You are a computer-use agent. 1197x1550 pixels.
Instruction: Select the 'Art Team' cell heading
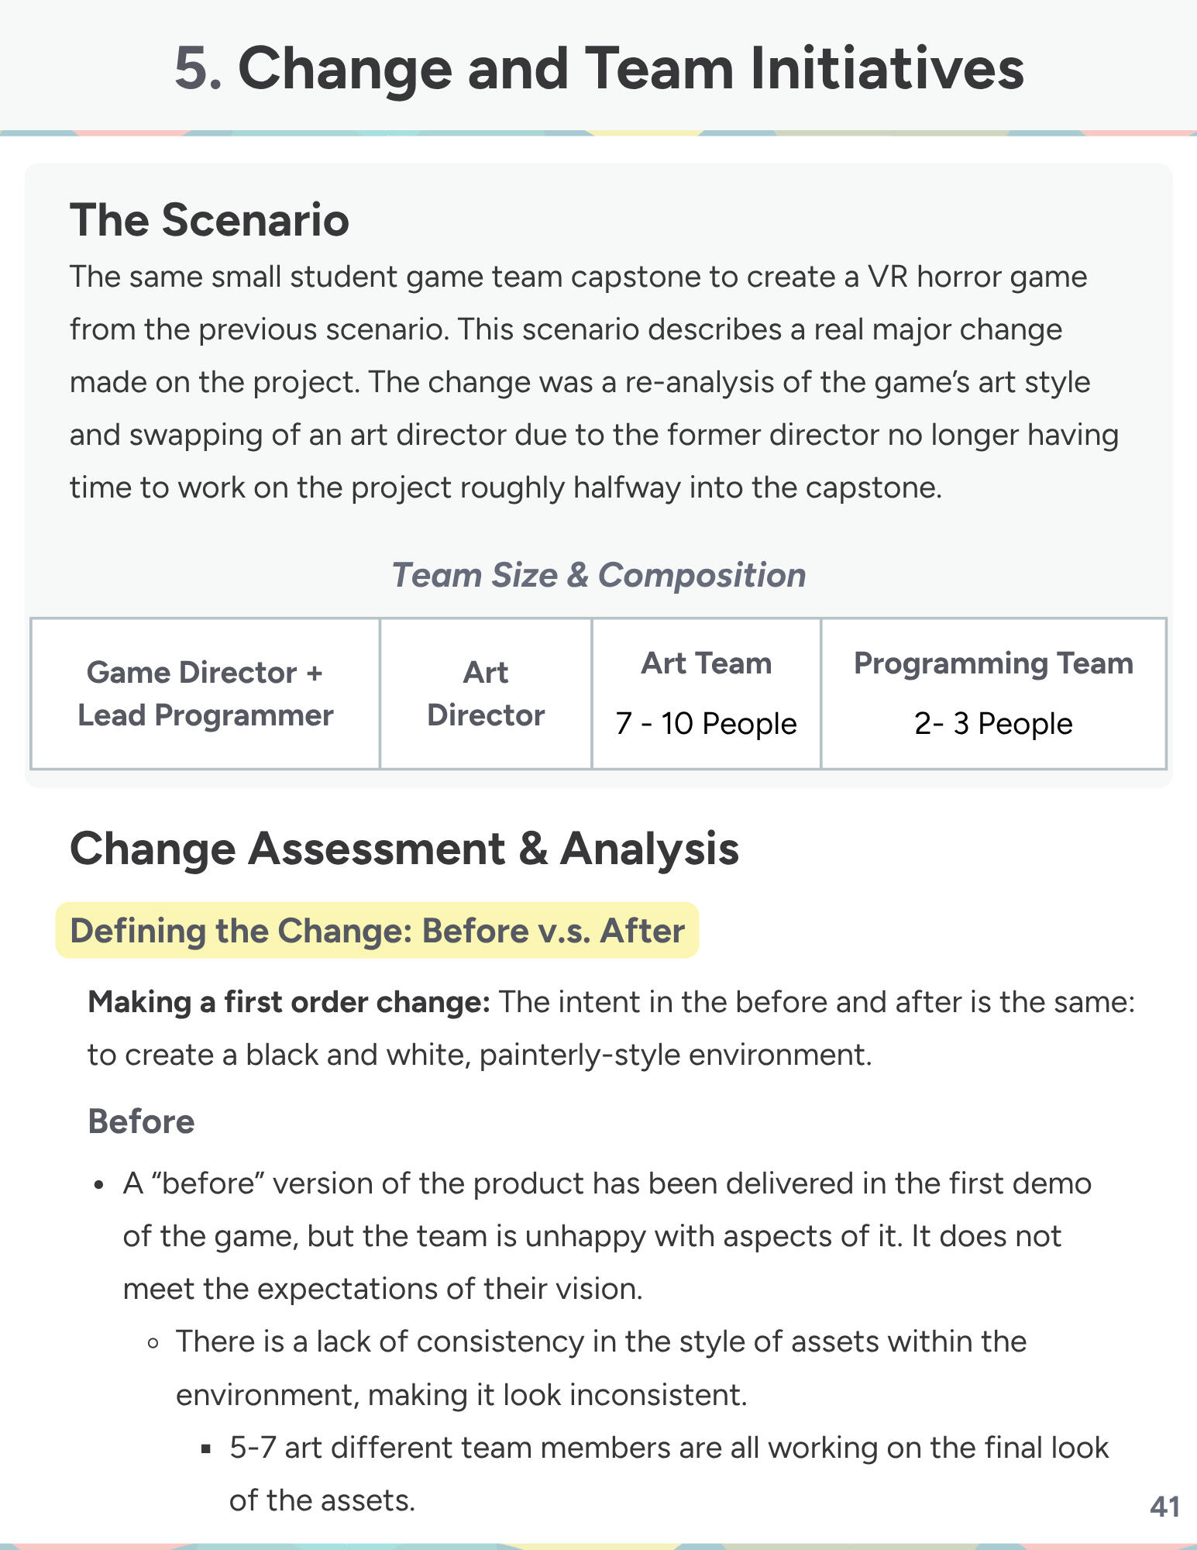coord(706,663)
